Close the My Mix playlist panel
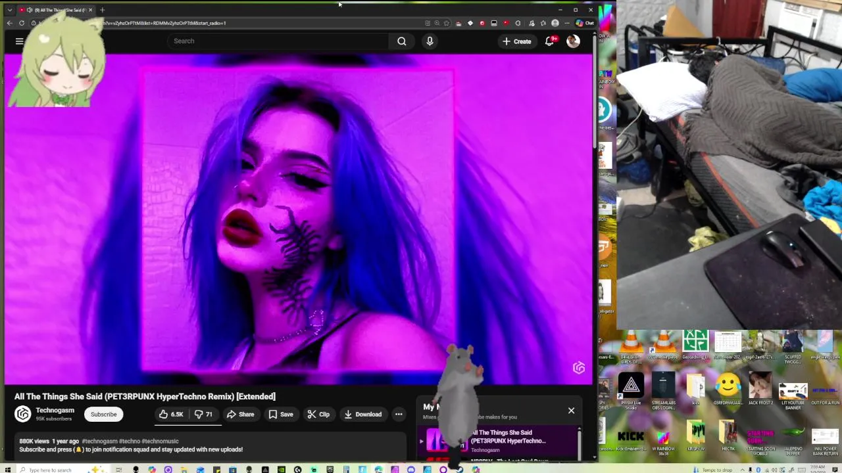The width and height of the screenshot is (842, 473). (x=571, y=411)
